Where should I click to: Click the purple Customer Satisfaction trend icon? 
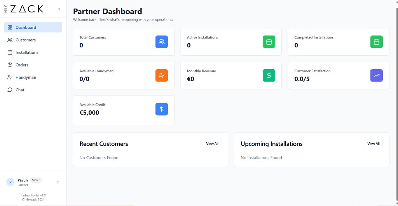[x=376, y=75]
